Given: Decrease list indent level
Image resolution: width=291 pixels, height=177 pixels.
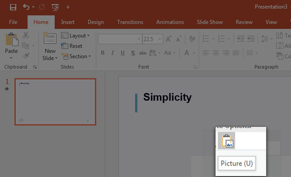Looking at the screenshot, I should 241,39.
